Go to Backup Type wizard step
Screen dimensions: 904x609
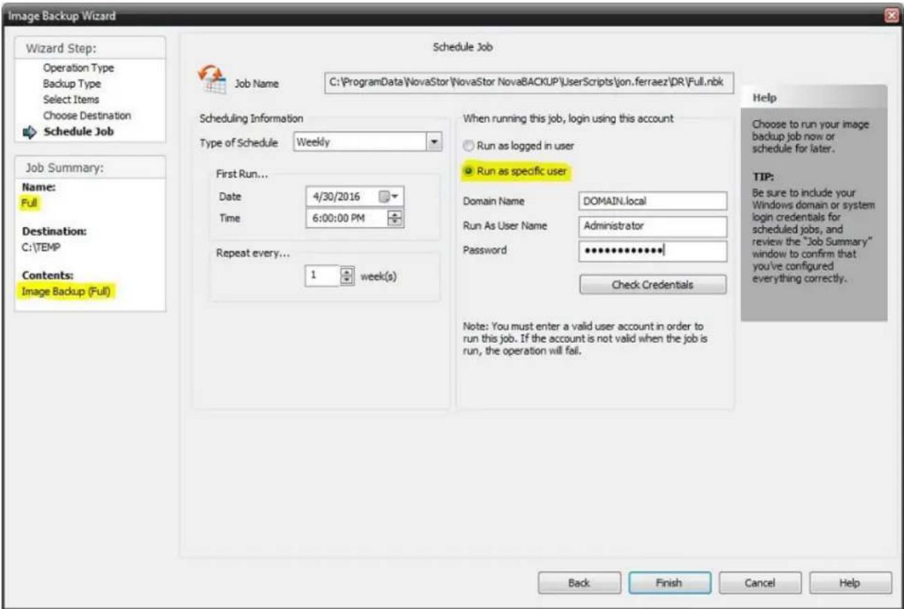coord(72,84)
